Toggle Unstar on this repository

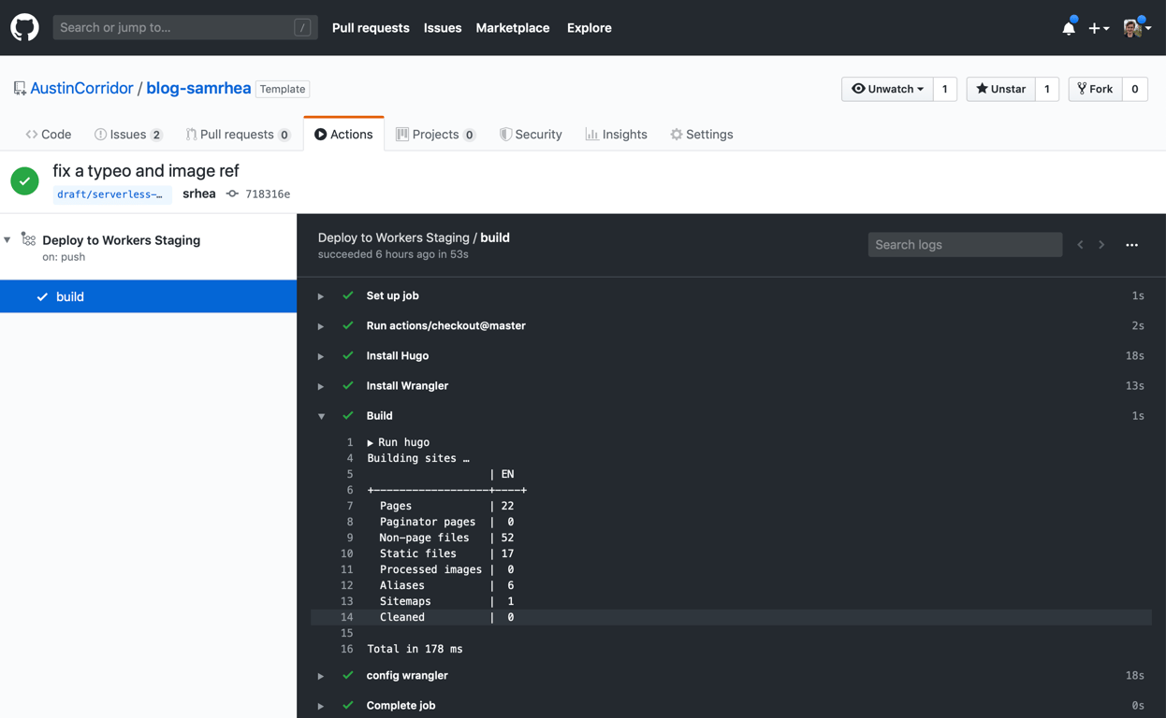pos(1000,89)
